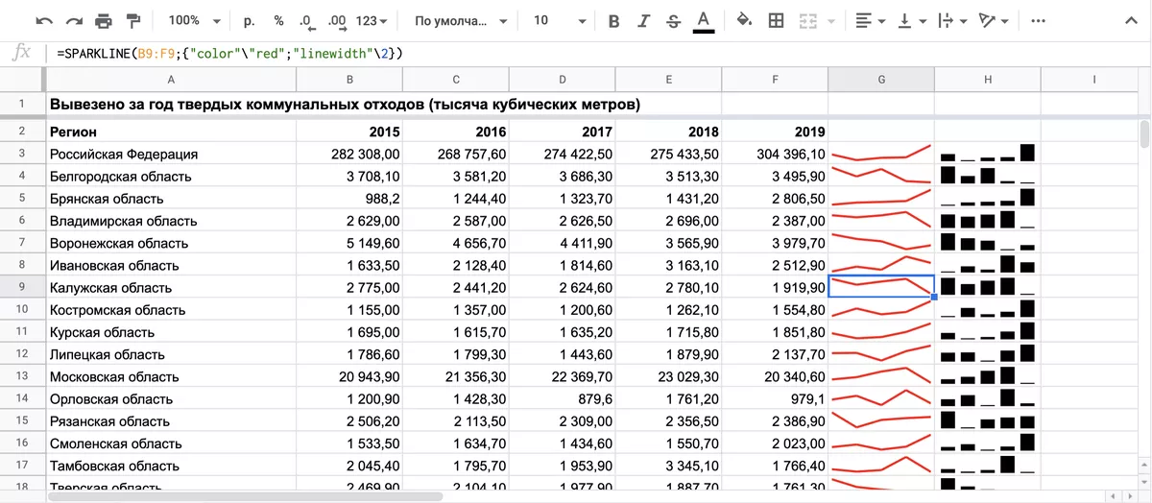Image resolution: width=1152 pixels, height=503 pixels.
Task: Open the text color picker
Action: (x=704, y=20)
